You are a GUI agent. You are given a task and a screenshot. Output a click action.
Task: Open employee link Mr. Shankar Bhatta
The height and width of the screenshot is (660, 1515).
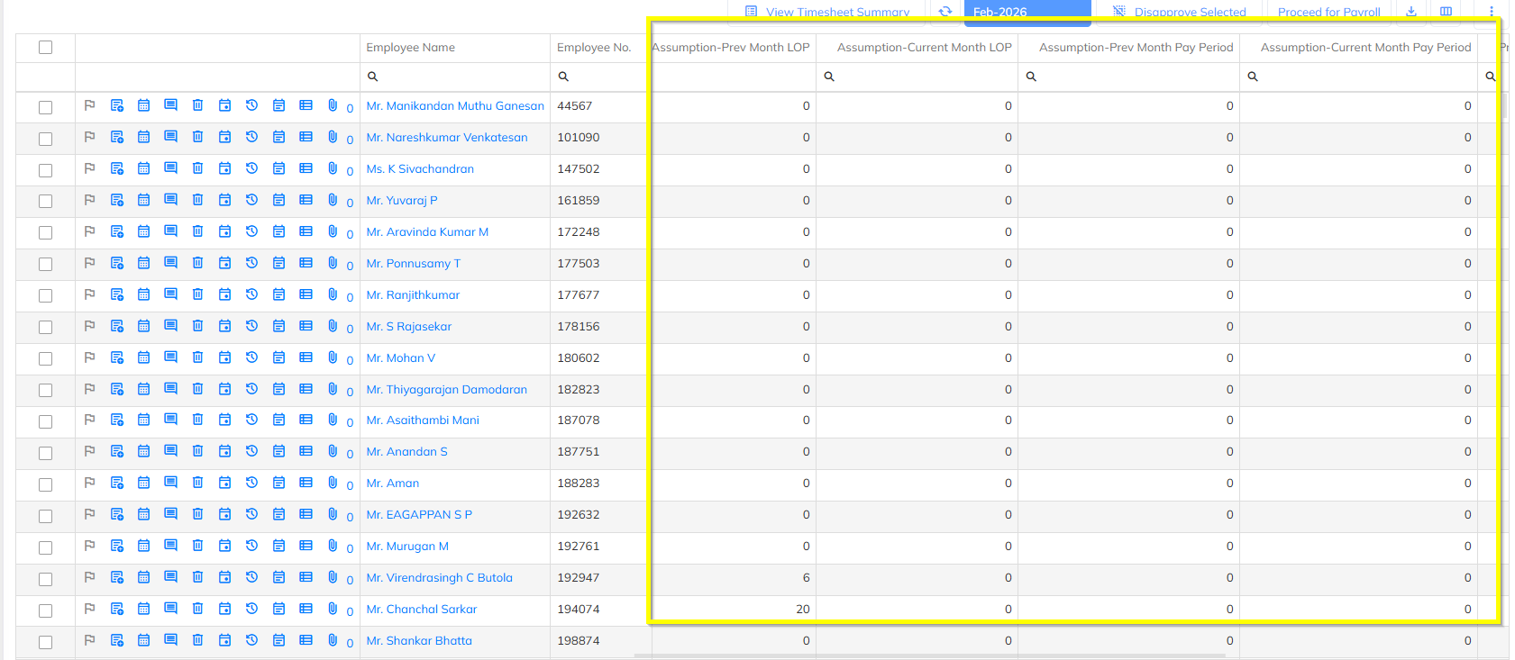click(x=419, y=641)
